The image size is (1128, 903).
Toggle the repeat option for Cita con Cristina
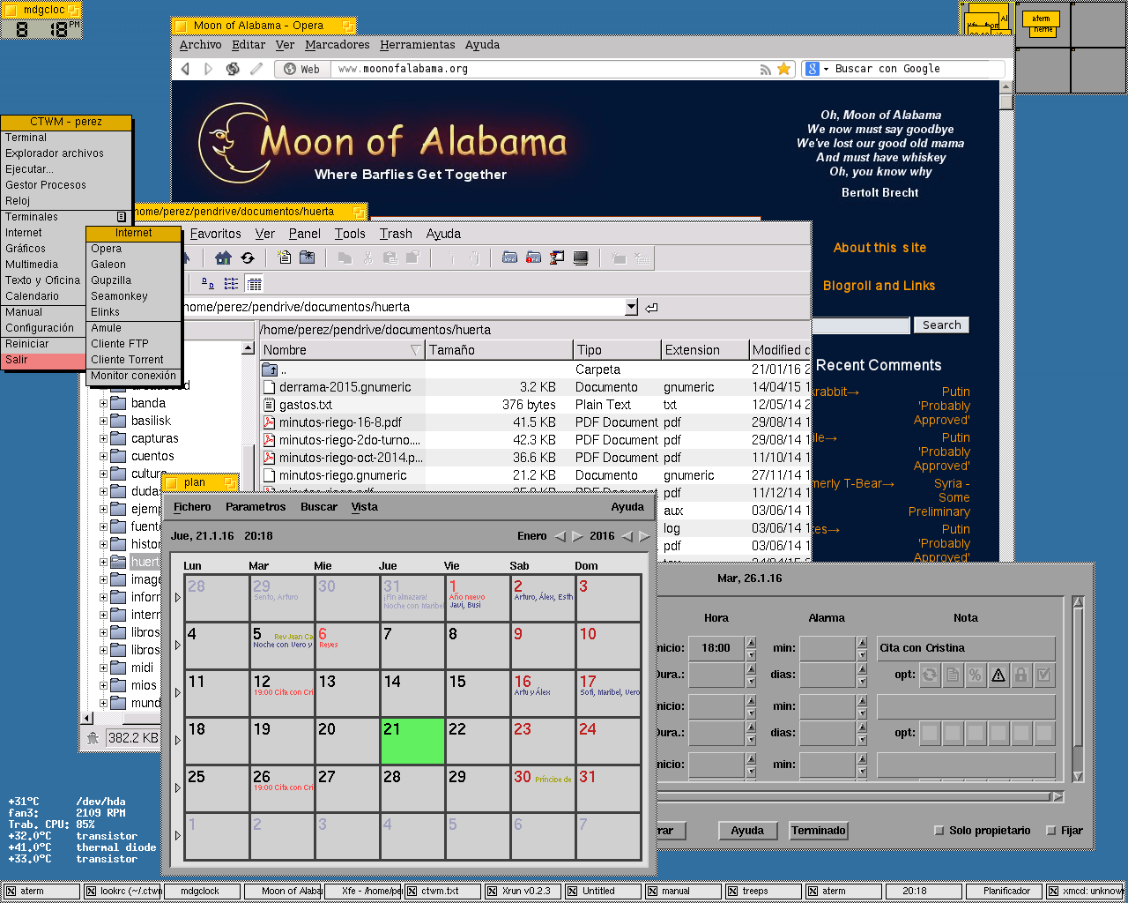click(930, 675)
